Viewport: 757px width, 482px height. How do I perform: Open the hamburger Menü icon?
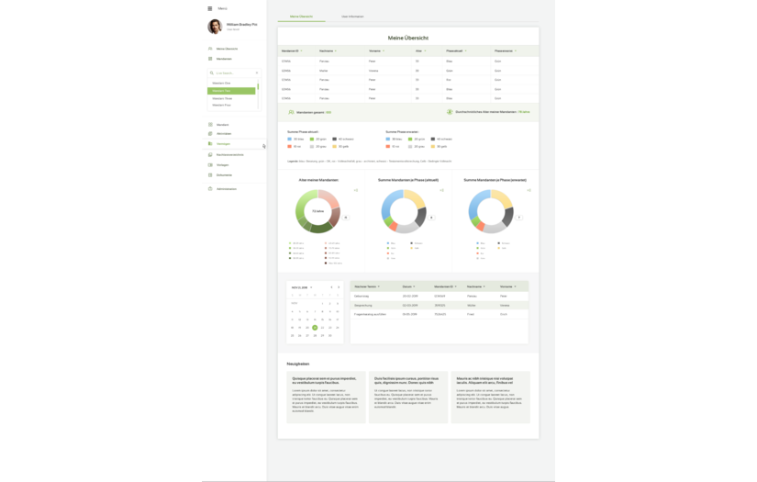(x=209, y=8)
